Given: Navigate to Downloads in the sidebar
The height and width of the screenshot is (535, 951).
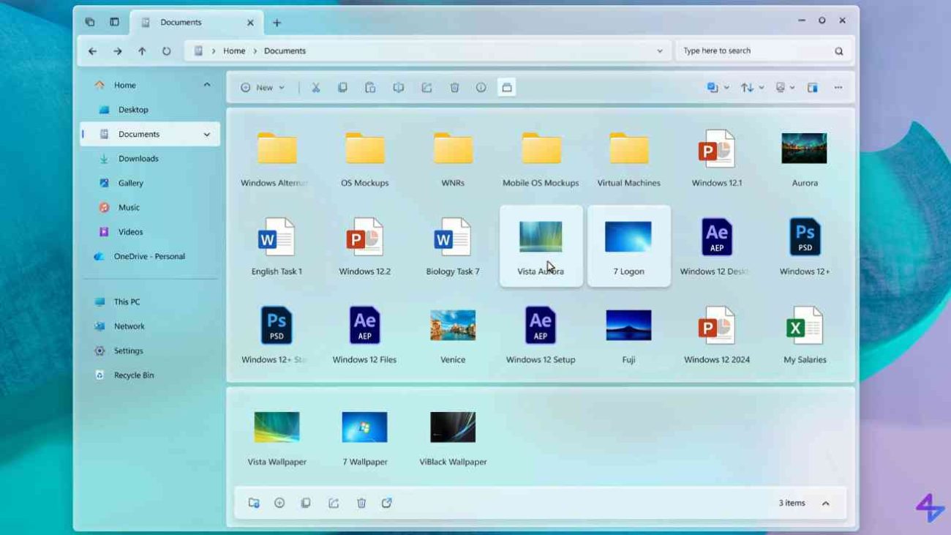Looking at the screenshot, I should point(139,158).
